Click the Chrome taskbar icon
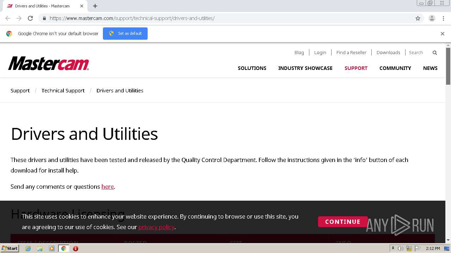Screen dimensions: 451x253 tap(63, 248)
